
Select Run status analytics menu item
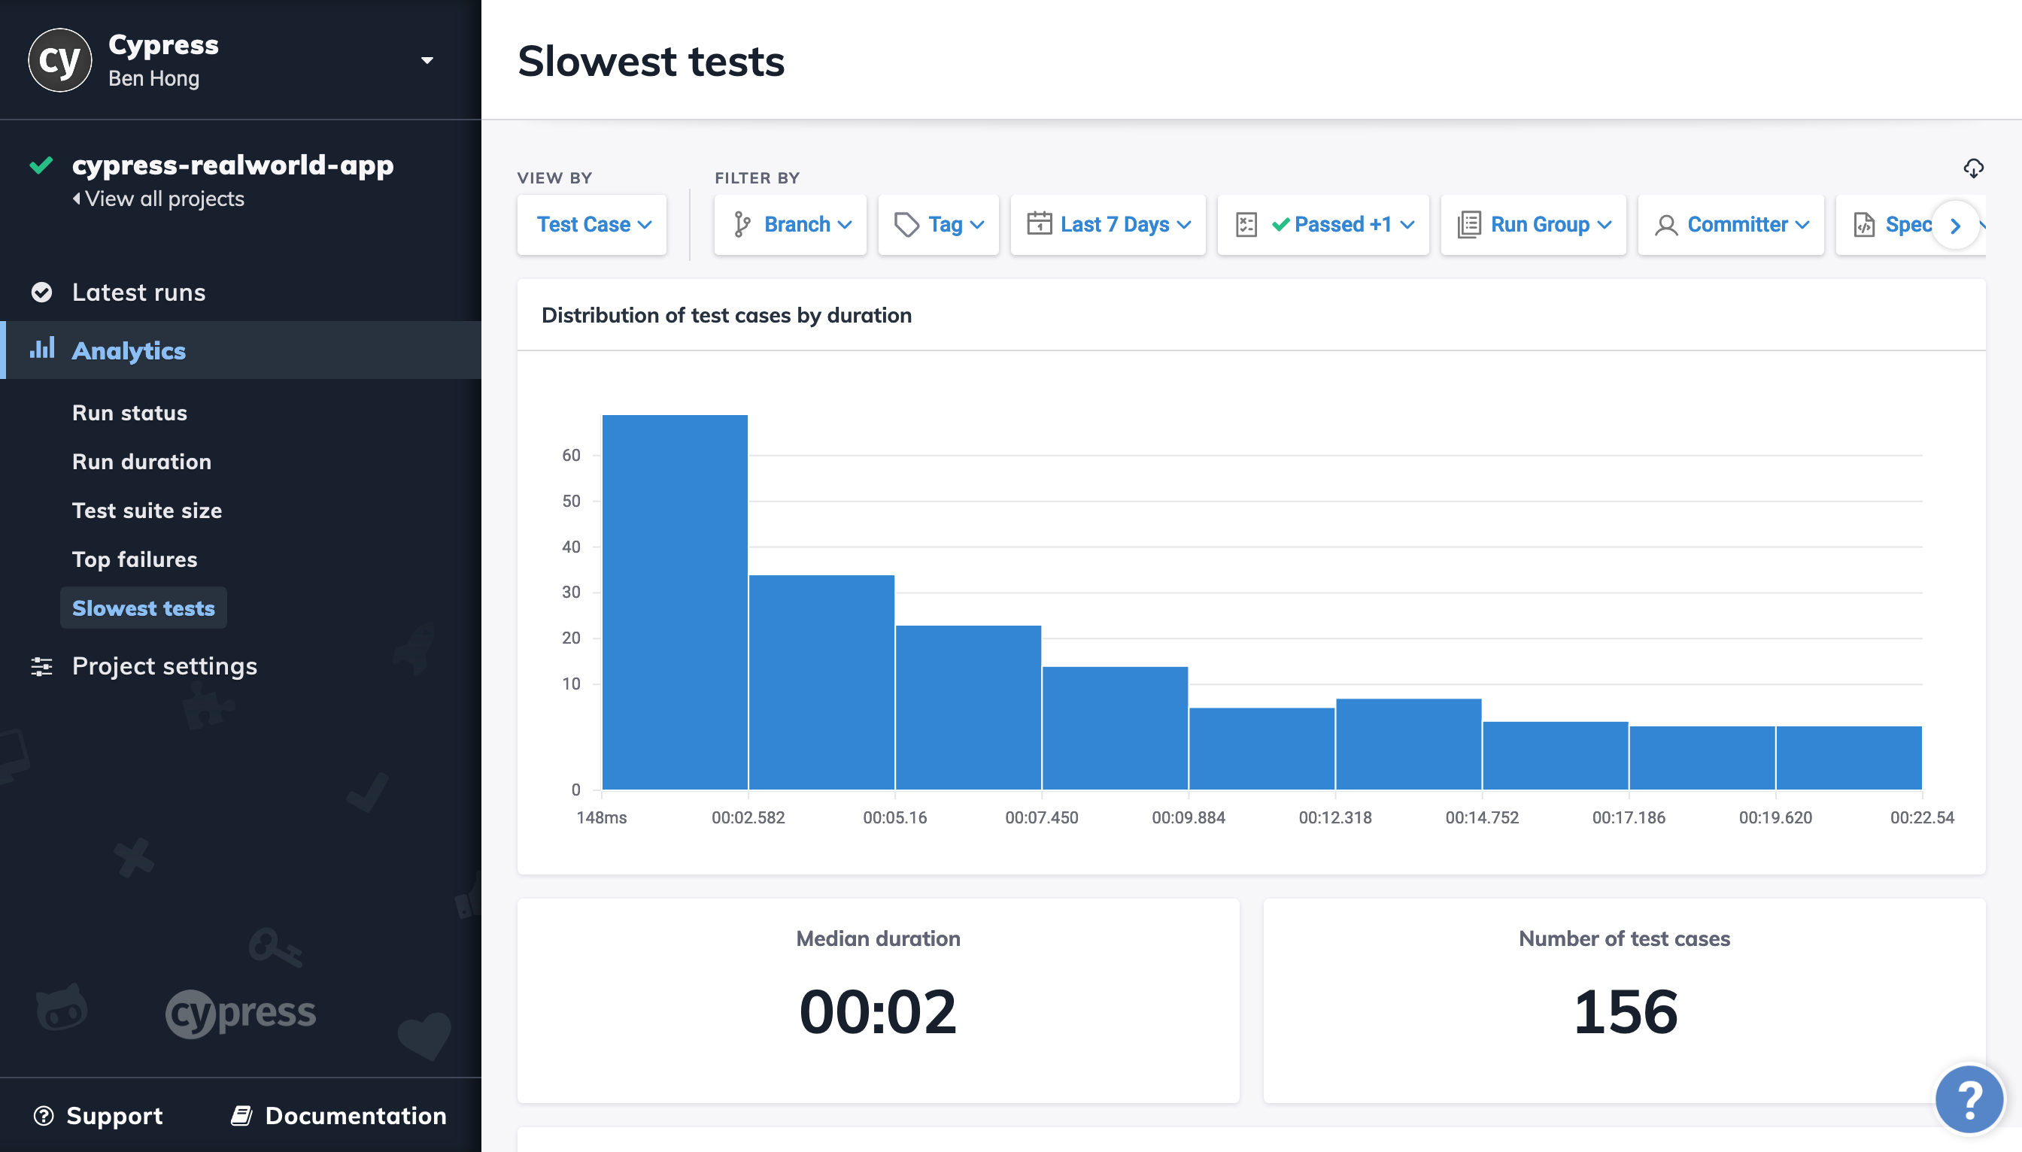[x=129, y=412]
